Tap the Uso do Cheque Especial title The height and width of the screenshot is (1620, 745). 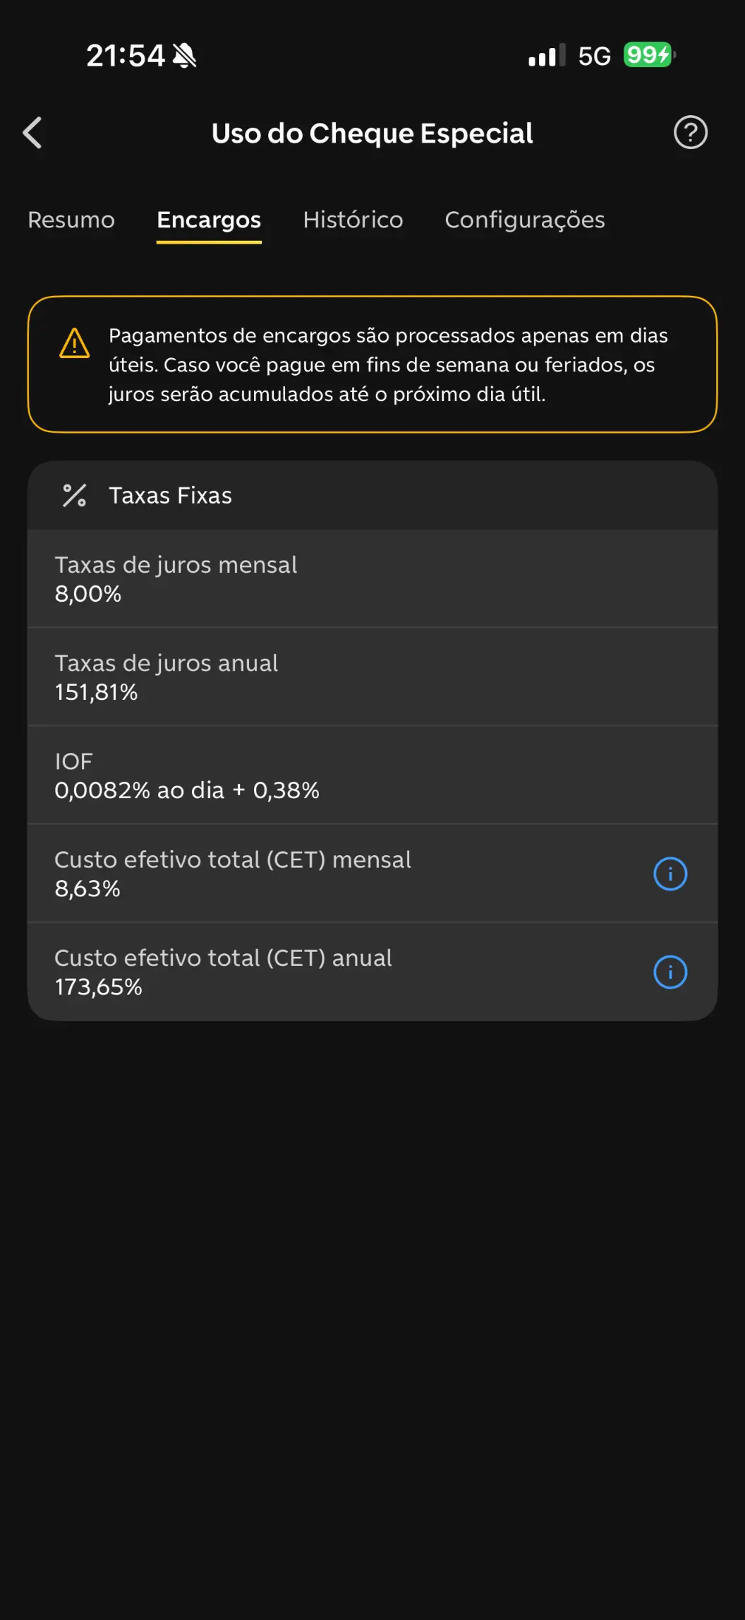[x=372, y=133]
